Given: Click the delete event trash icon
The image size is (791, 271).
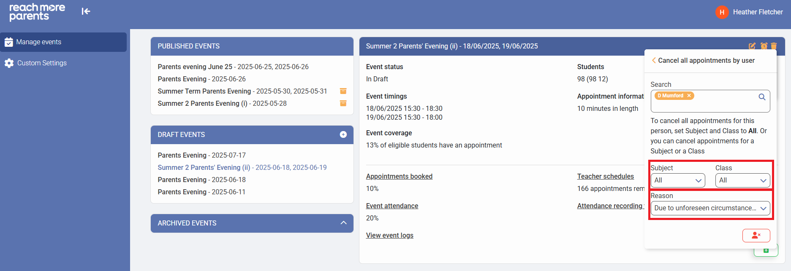Looking at the screenshot, I should [x=774, y=46].
